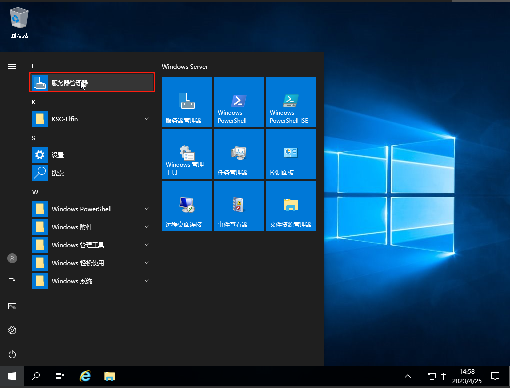Toggle the Start menu hamburger expand button

[12, 66]
